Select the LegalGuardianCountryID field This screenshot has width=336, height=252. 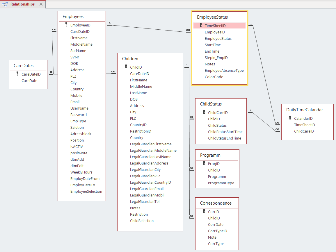(x=150, y=183)
